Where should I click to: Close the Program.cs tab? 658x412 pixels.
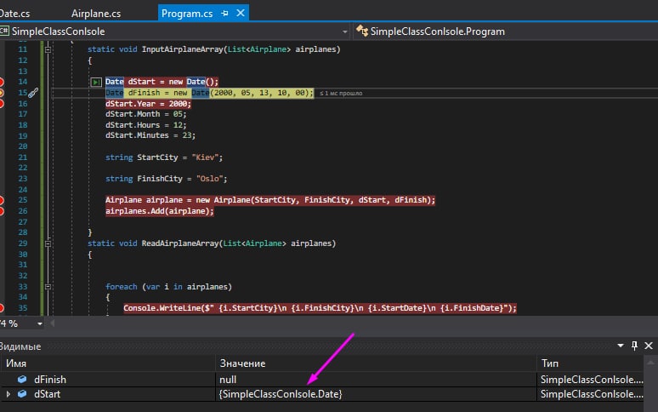(x=241, y=13)
